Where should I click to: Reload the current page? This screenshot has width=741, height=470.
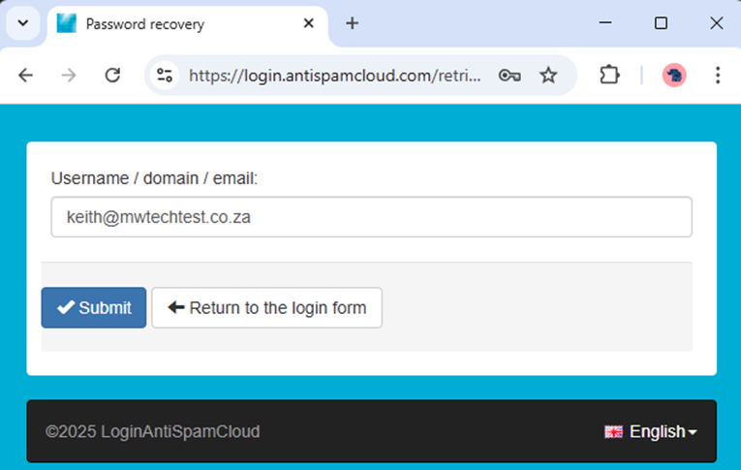[x=112, y=76]
